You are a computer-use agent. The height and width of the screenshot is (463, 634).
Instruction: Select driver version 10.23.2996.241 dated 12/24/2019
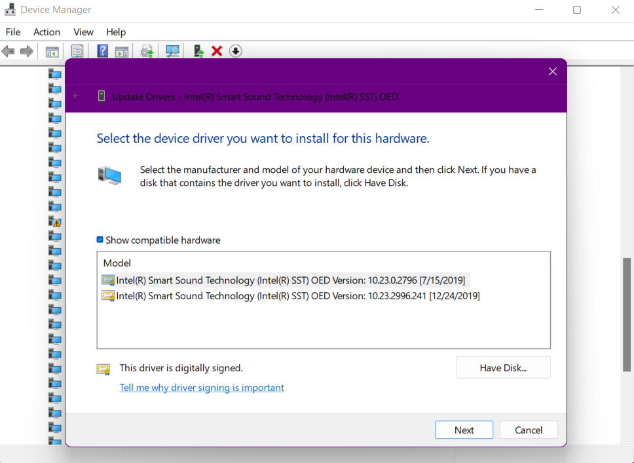(297, 296)
